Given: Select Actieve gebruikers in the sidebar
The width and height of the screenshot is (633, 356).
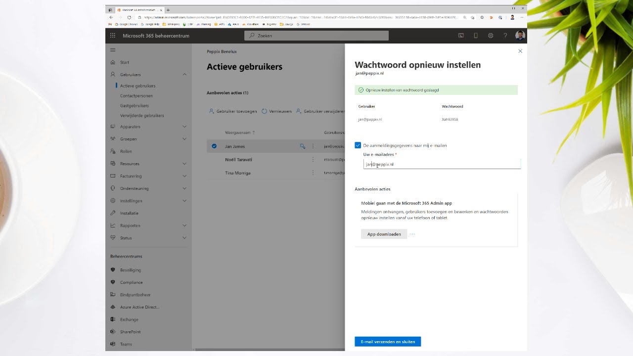Looking at the screenshot, I should pyautogui.click(x=137, y=86).
